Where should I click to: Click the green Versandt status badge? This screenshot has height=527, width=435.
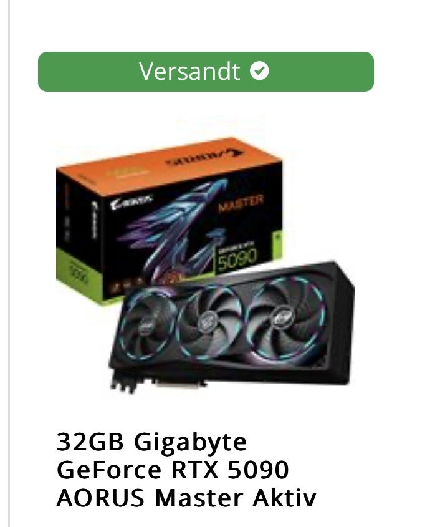click(206, 72)
